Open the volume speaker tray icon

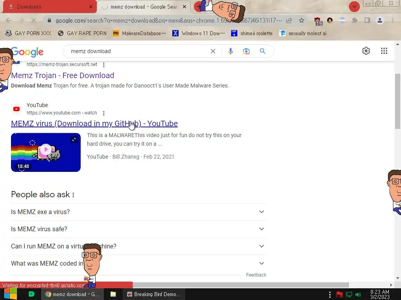pyautogui.click(x=358, y=295)
